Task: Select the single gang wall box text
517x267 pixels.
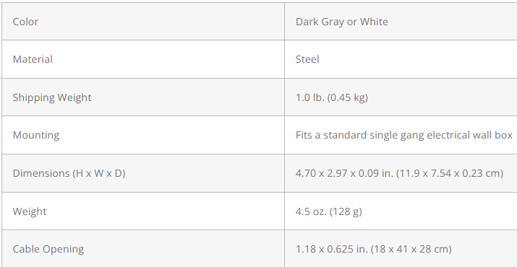Action: (404, 135)
